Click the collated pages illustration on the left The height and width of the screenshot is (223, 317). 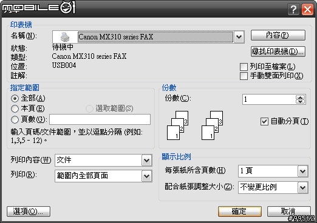pyautogui.click(x=177, y=125)
